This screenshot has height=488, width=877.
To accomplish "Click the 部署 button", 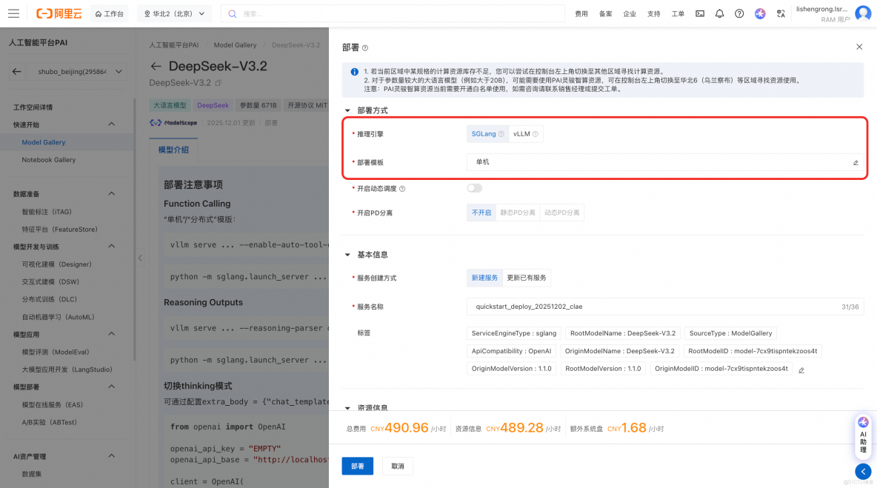I will pyautogui.click(x=358, y=467).
